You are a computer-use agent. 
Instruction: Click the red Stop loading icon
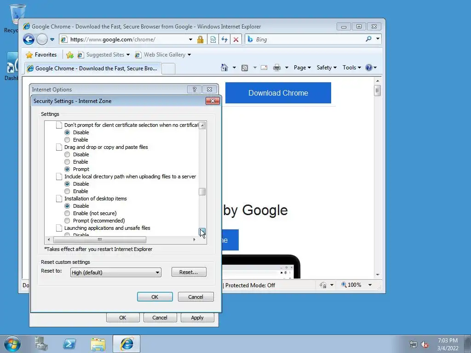click(236, 40)
